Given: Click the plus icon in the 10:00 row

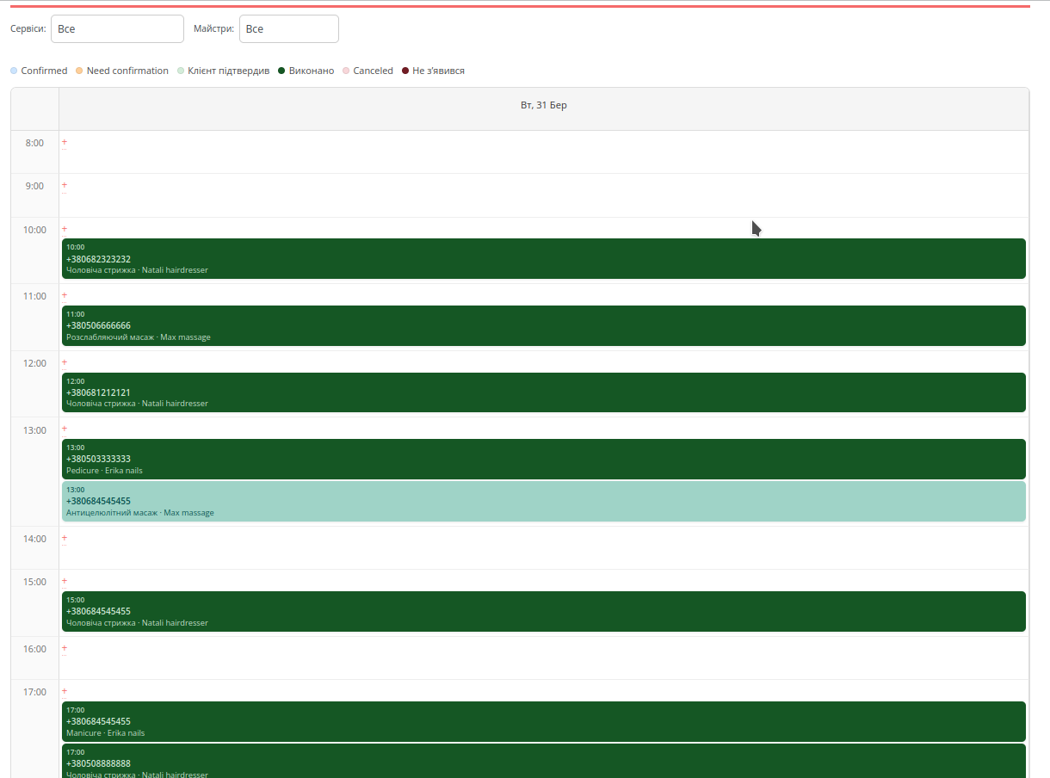Looking at the screenshot, I should 65,229.
